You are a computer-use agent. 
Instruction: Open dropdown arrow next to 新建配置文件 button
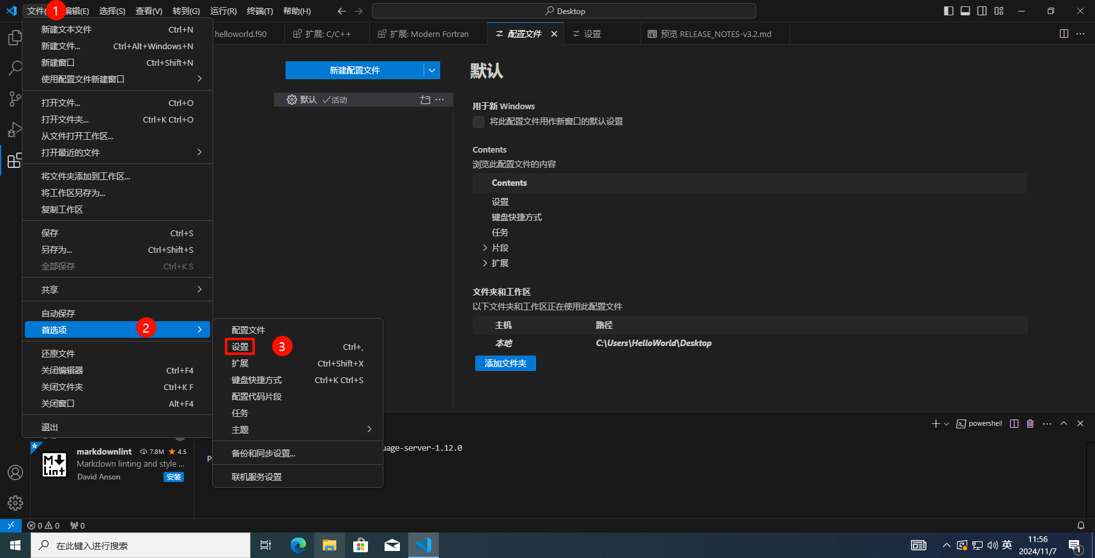click(432, 70)
